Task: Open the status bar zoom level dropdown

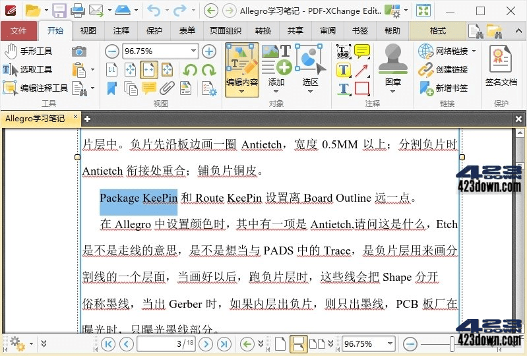Action: coord(390,343)
